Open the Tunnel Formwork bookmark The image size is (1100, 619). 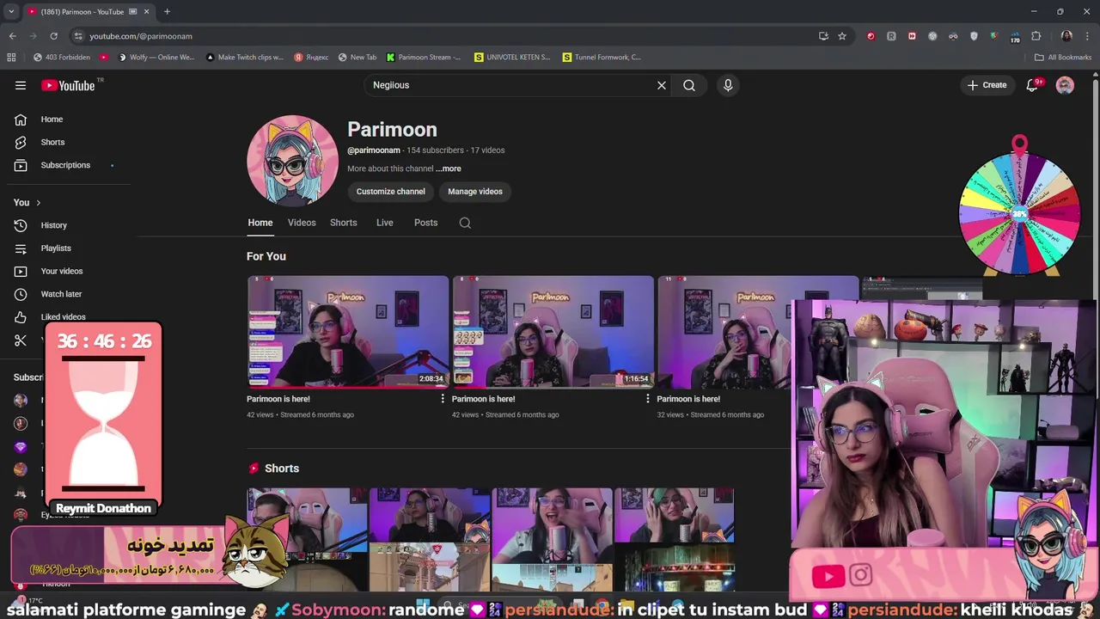pyautogui.click(x=602, y=58)
